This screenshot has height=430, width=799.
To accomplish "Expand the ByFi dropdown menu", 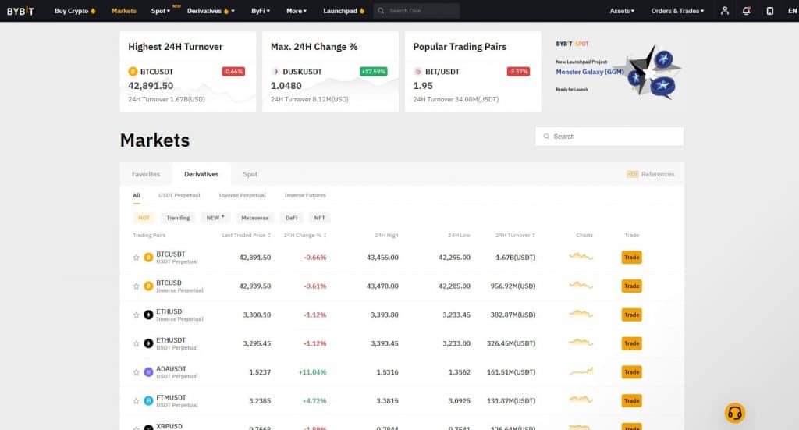I will [x=261, y=11].
